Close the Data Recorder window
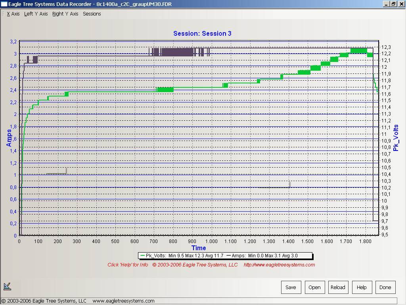The width and height of the screenshot is (406, 305). coord(401,4)
